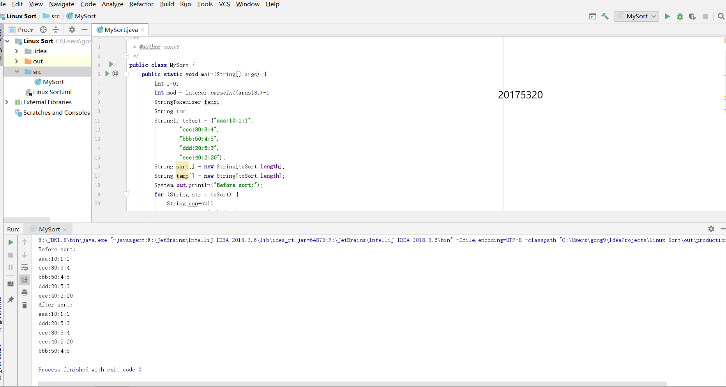Close MySort tab in Run panel

coord(65,229)
